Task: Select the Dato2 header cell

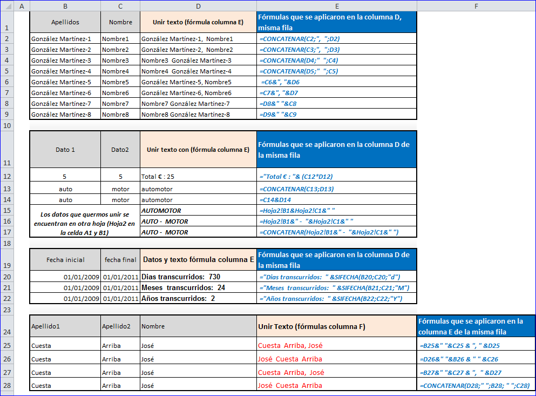Action: [x=120, y=150]
